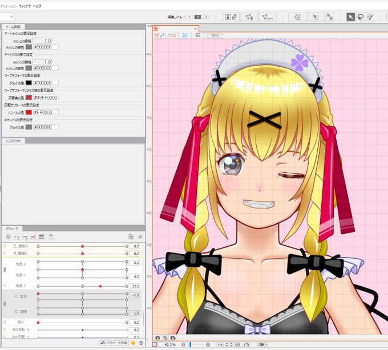Click the new parameter group folder icon
388x350 pixels.
[x=133, y=343]
